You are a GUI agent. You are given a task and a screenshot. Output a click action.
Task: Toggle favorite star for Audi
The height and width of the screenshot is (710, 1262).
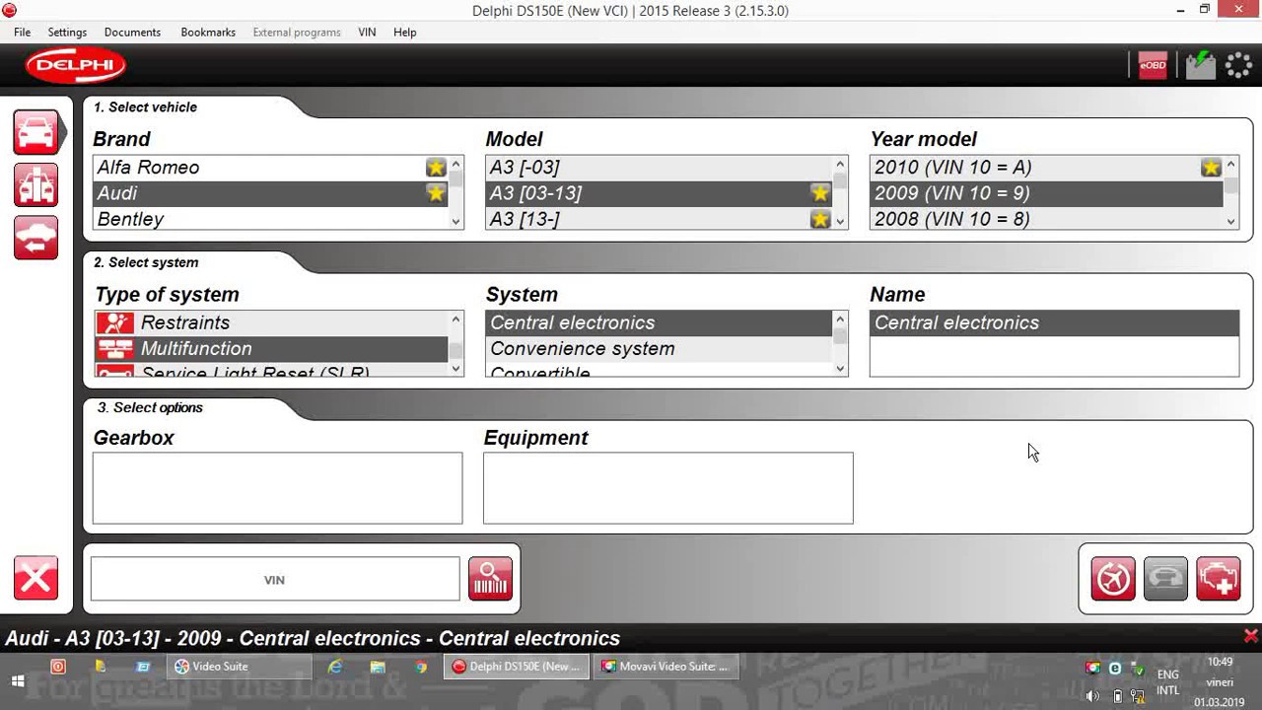point(436,193)
